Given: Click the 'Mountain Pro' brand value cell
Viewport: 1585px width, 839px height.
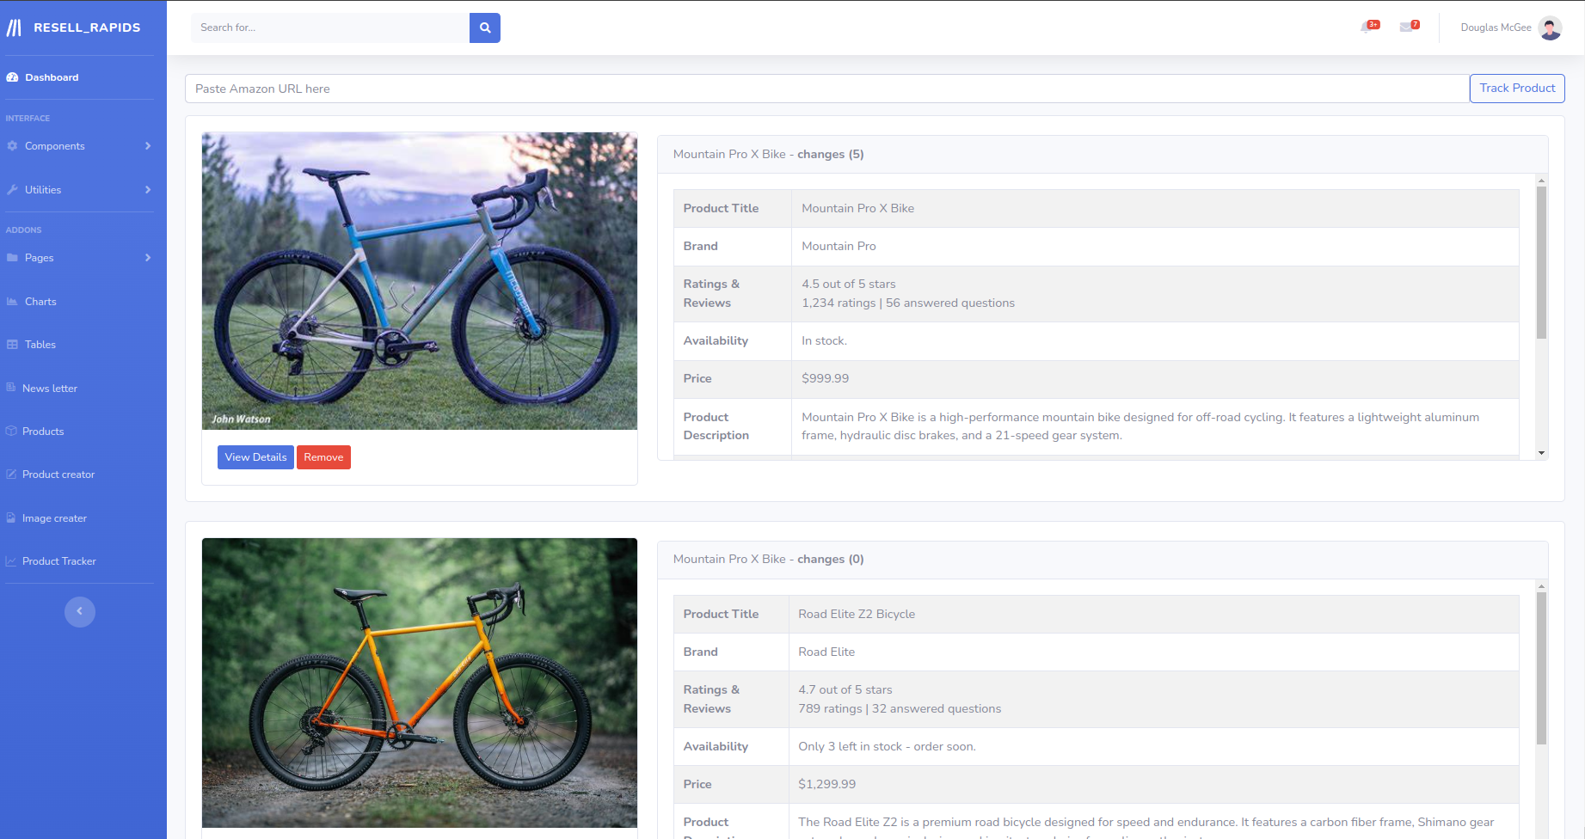Looking at the screenshot, I should coord(1155,247).
